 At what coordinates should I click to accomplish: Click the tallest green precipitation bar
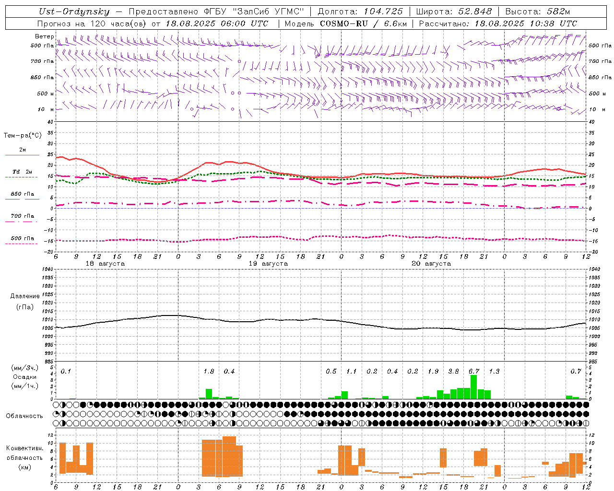(x=474, y=387)
